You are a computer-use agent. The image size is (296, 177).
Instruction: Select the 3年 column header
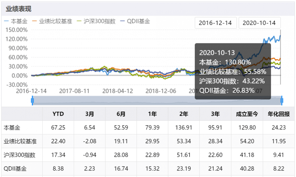point(216,114)
